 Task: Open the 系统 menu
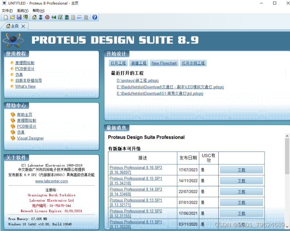pyautogui.click(x=22, y=10)
